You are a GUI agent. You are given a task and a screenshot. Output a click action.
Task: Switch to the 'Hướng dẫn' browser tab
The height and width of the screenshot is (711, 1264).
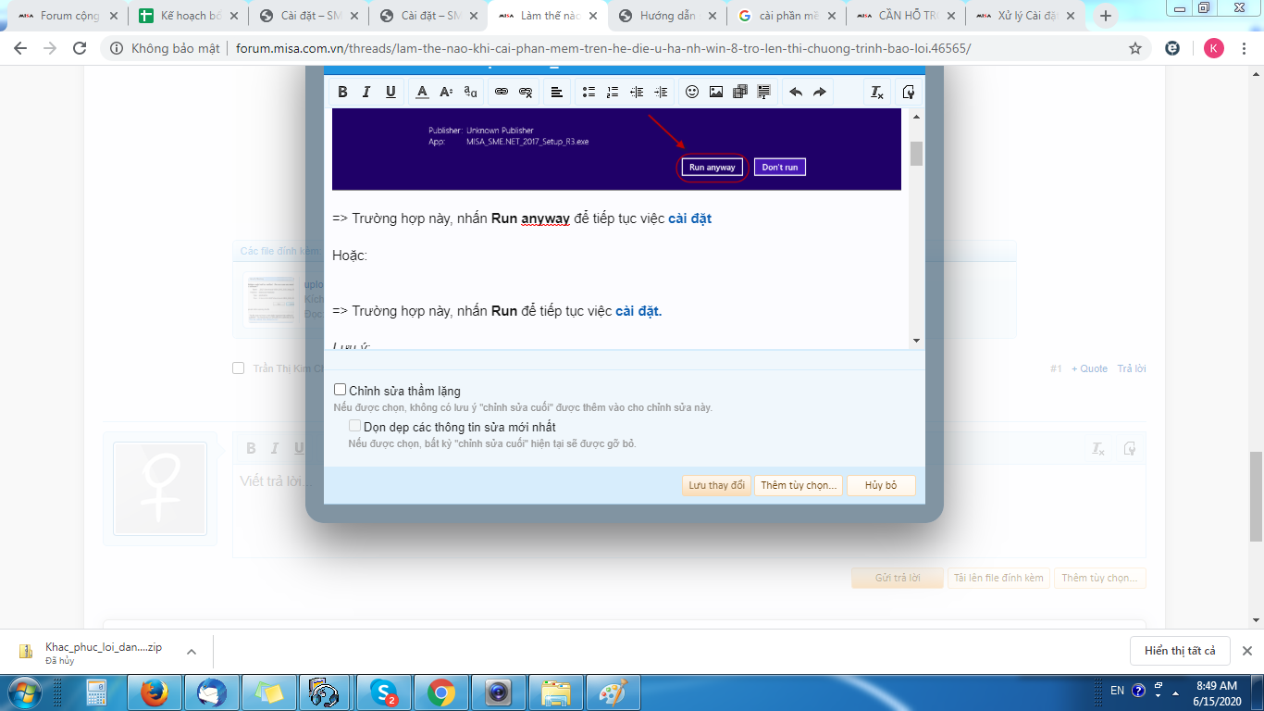pos(666,16)
